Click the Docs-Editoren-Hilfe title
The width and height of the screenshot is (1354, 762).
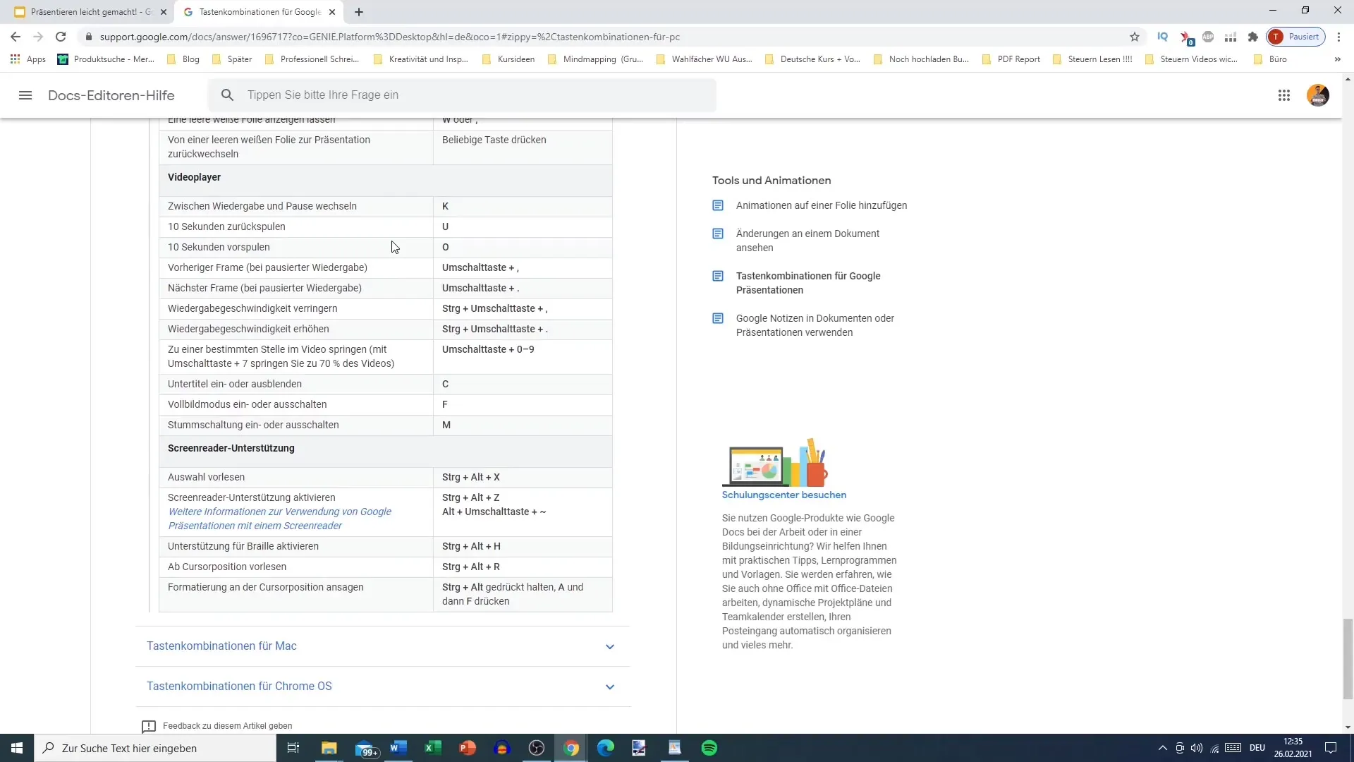point(111,95)
